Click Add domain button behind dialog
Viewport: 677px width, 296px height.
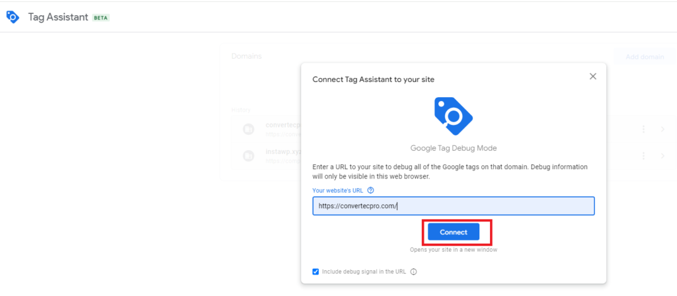(x=645, y=57)
